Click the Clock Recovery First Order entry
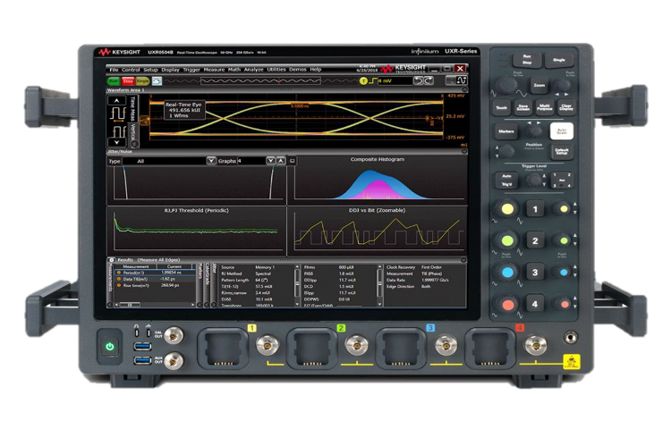The width and height of the screenshot is (671, 429). (414, 267)
